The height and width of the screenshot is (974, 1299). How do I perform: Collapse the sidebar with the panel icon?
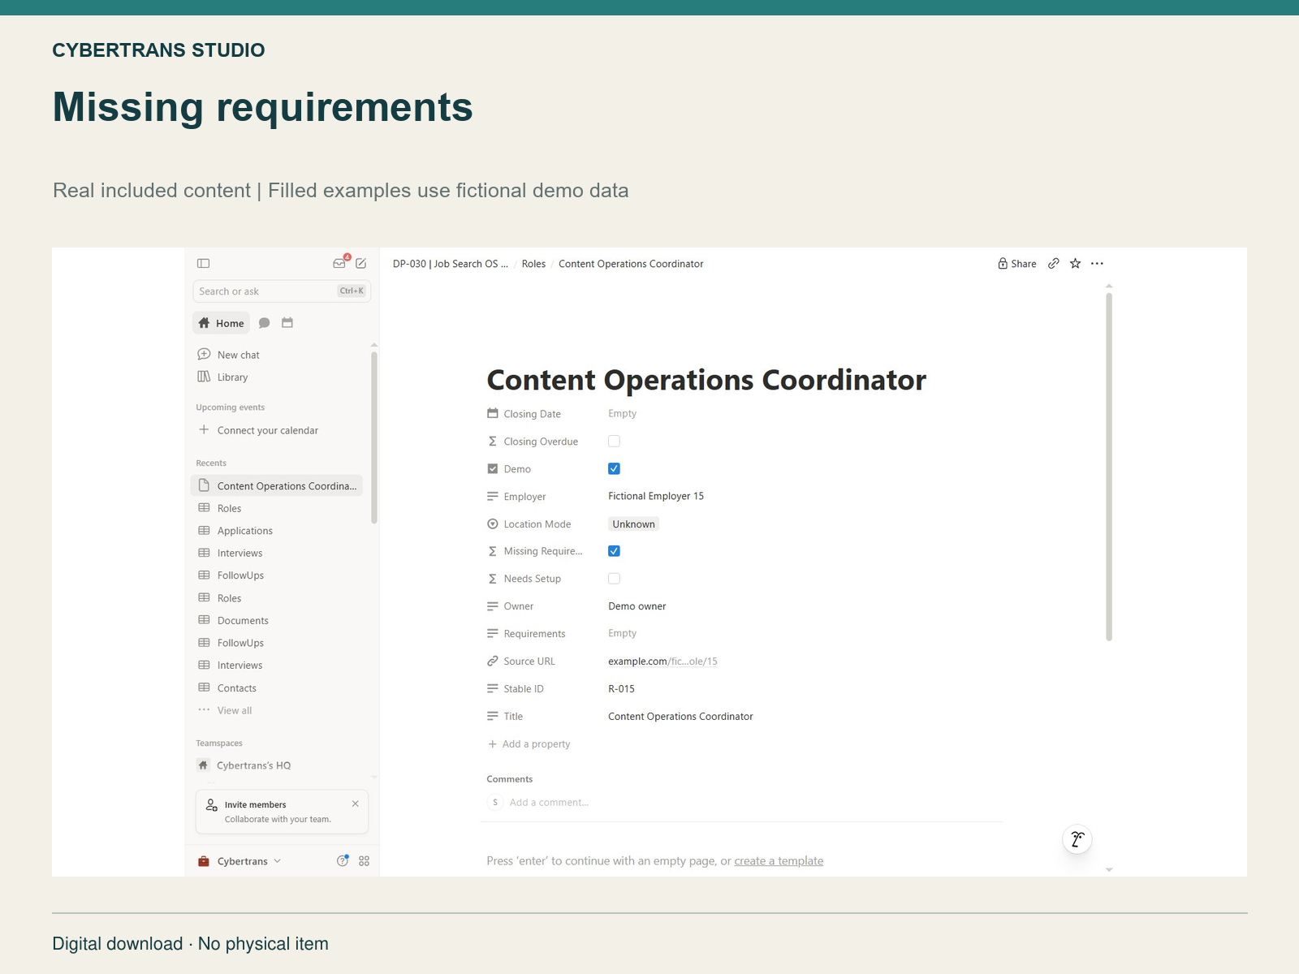click(204, 264)
